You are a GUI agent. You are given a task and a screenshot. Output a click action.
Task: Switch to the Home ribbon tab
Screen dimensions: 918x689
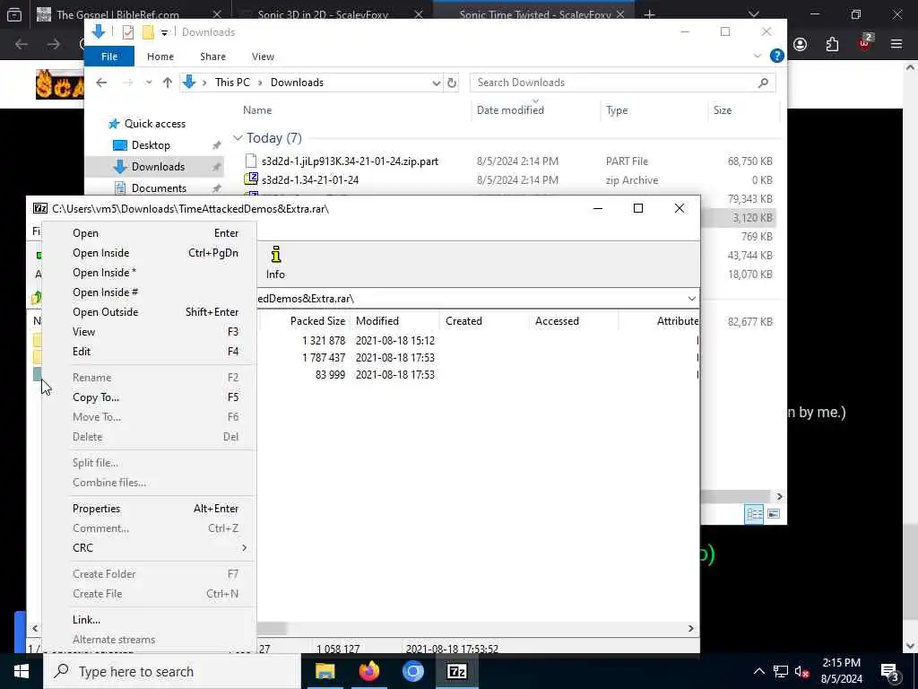tap(160, 57)
